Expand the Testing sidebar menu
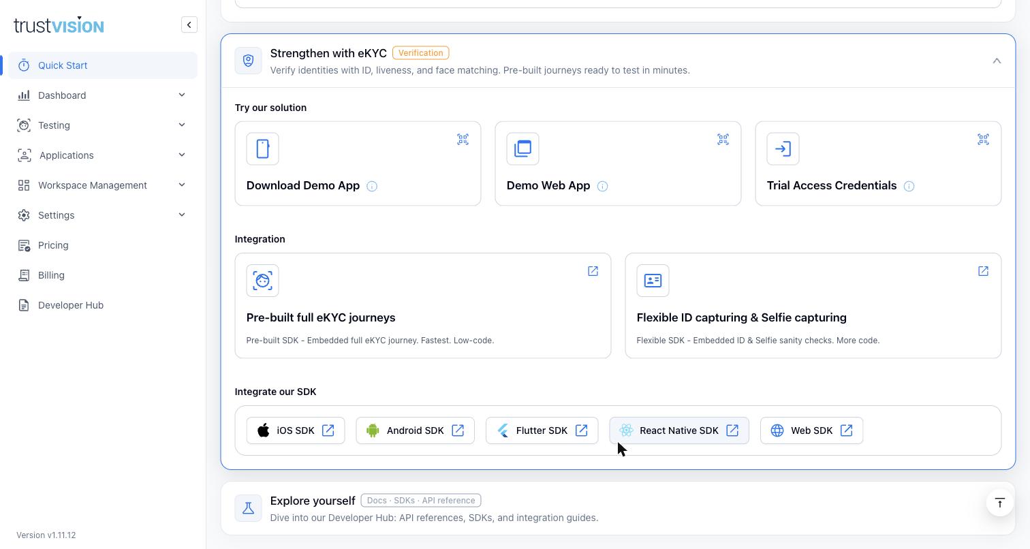 [x=103, y=125]
